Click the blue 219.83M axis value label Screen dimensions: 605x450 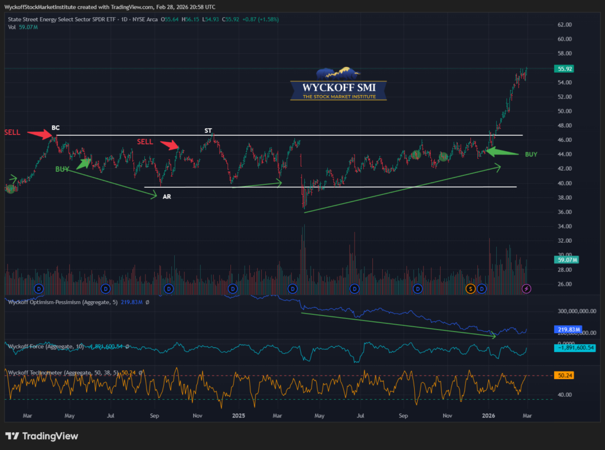pyautogui.click(x=567, y=330)
